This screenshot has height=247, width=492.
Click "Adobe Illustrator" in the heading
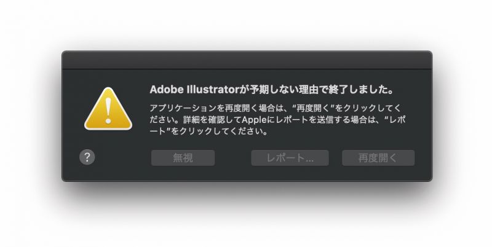coord(194,89)
